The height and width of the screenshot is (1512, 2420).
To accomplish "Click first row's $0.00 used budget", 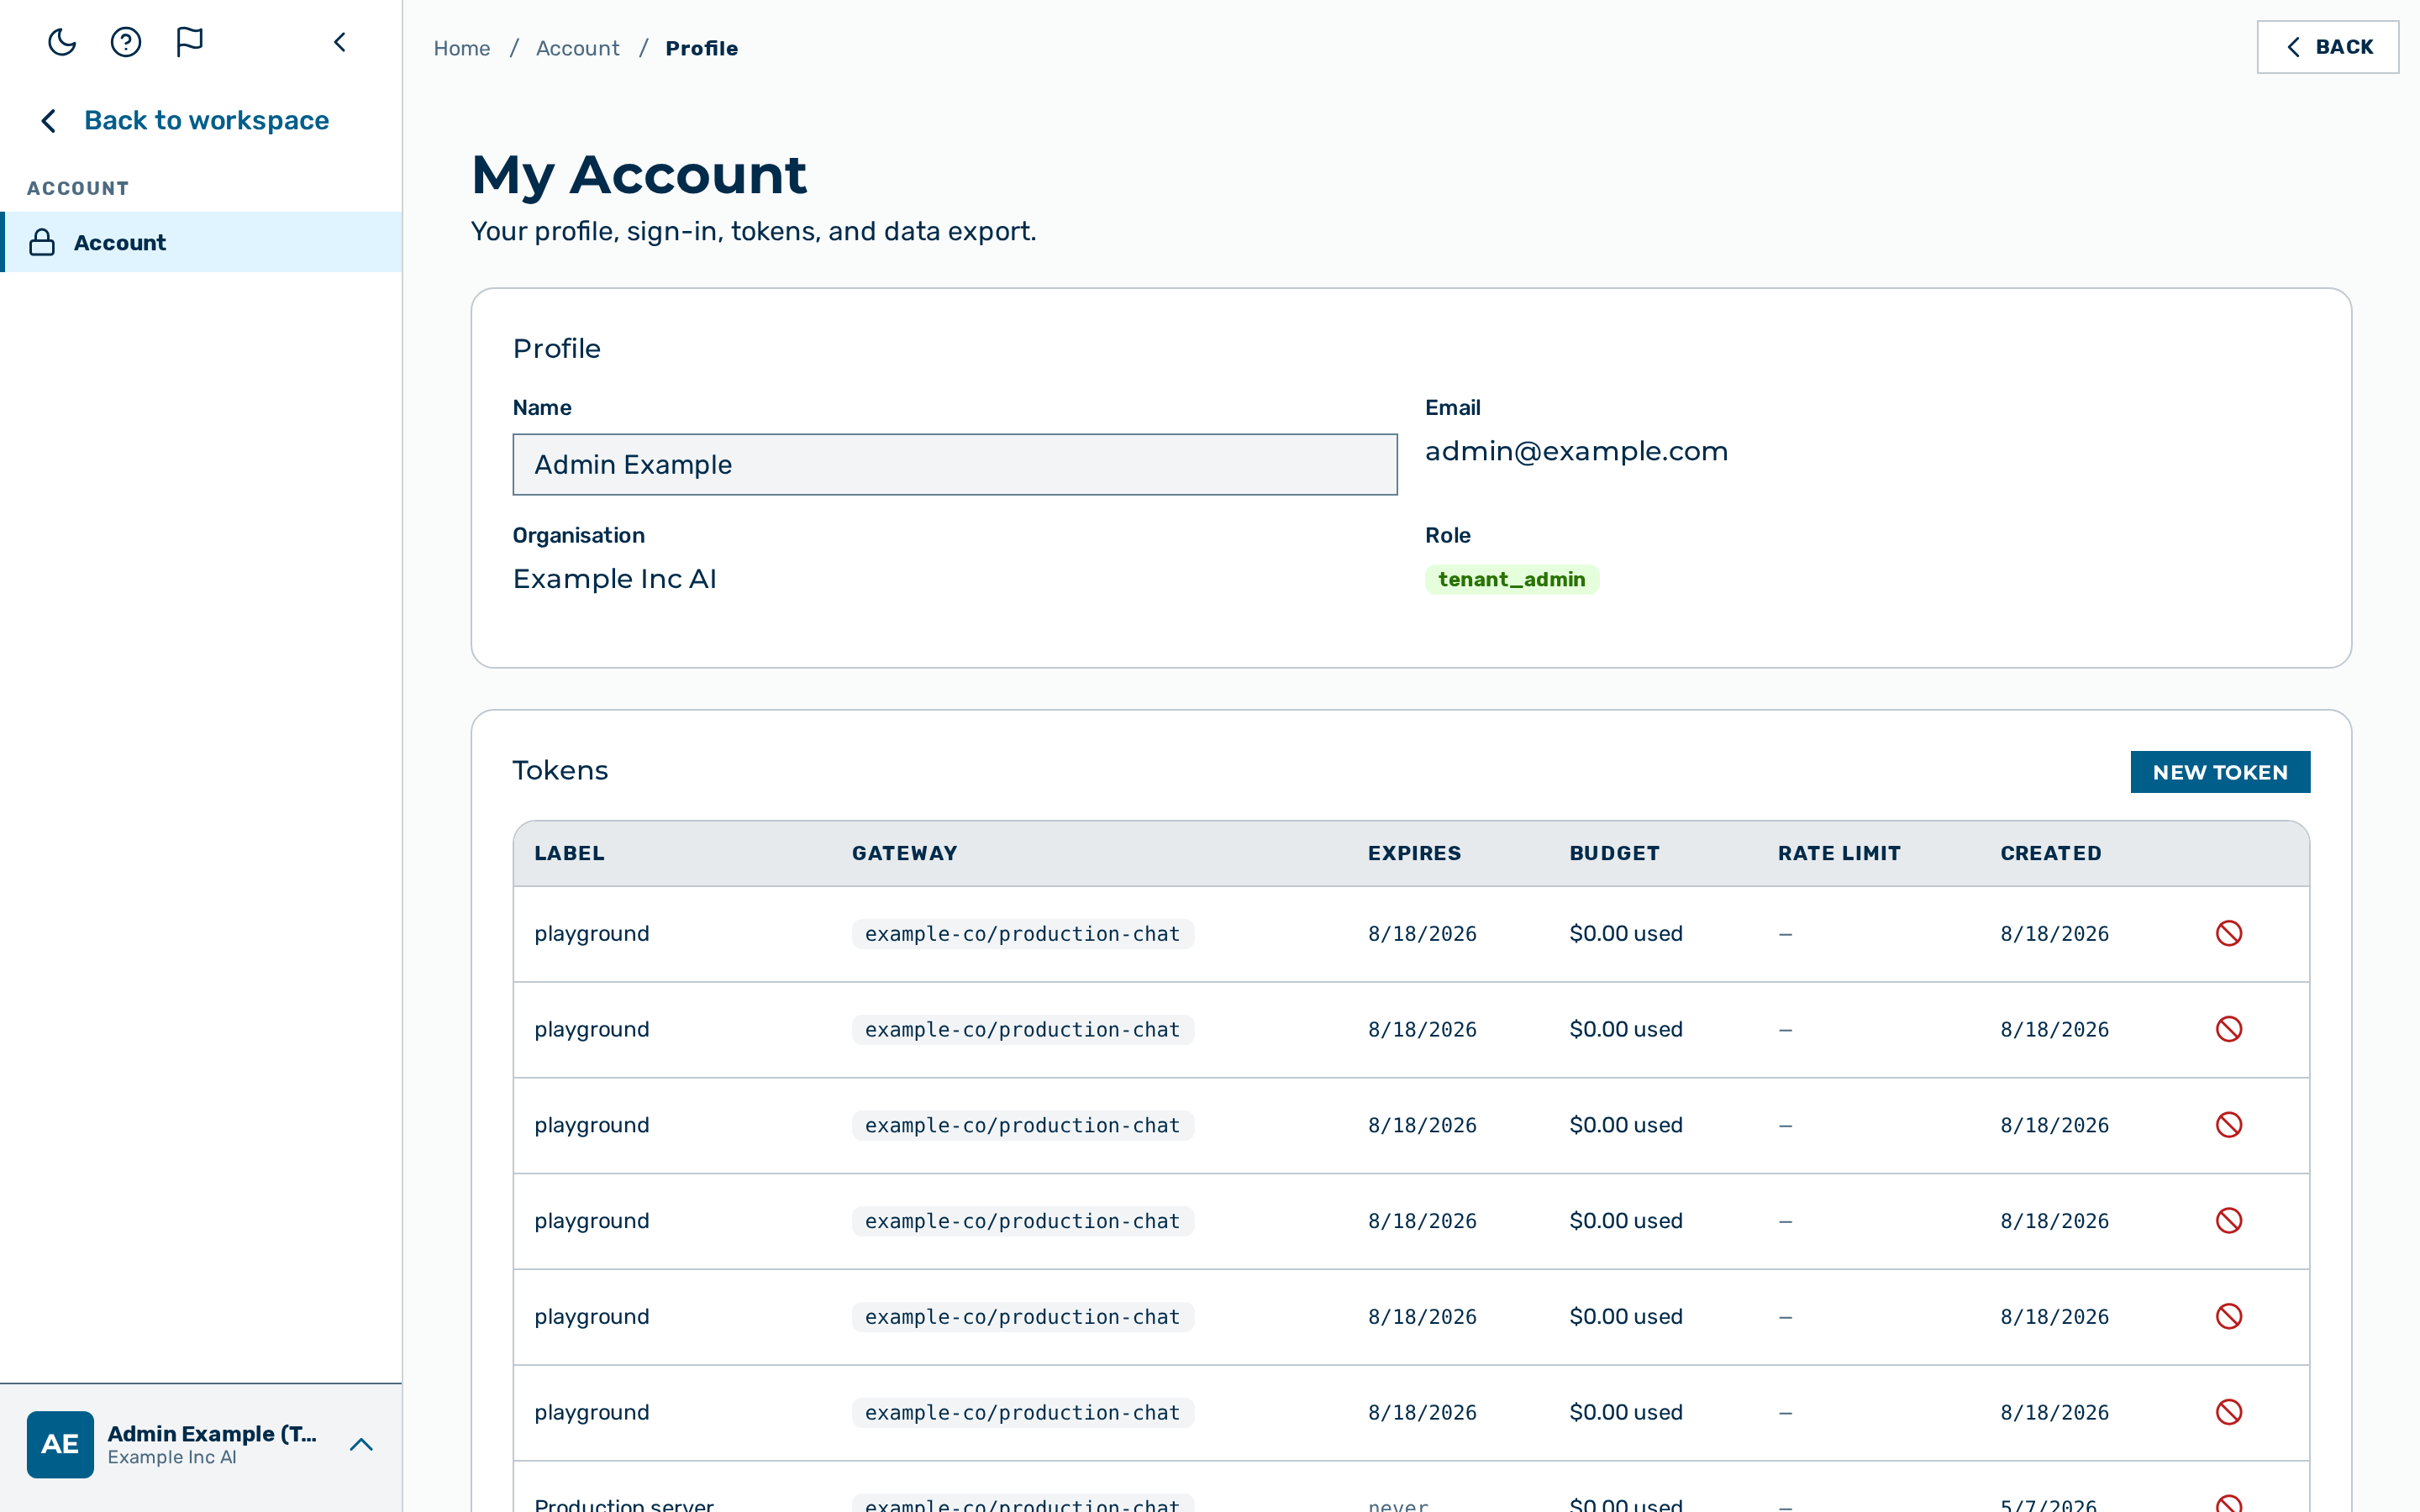I will point(1626,933).
